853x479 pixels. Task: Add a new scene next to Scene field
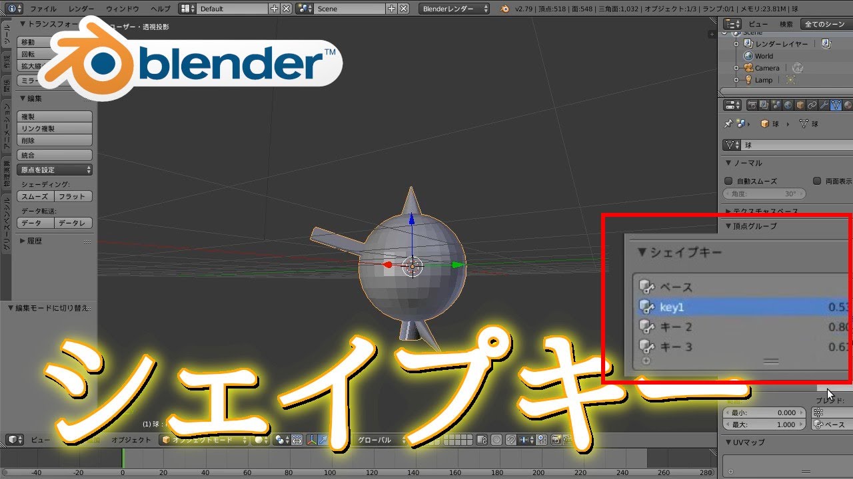pyautogui.click(x=392, y=9)
